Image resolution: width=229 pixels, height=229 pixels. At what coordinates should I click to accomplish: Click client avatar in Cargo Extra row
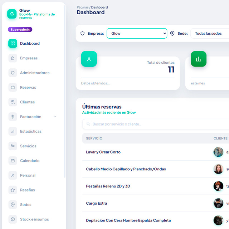pos(218,203)
